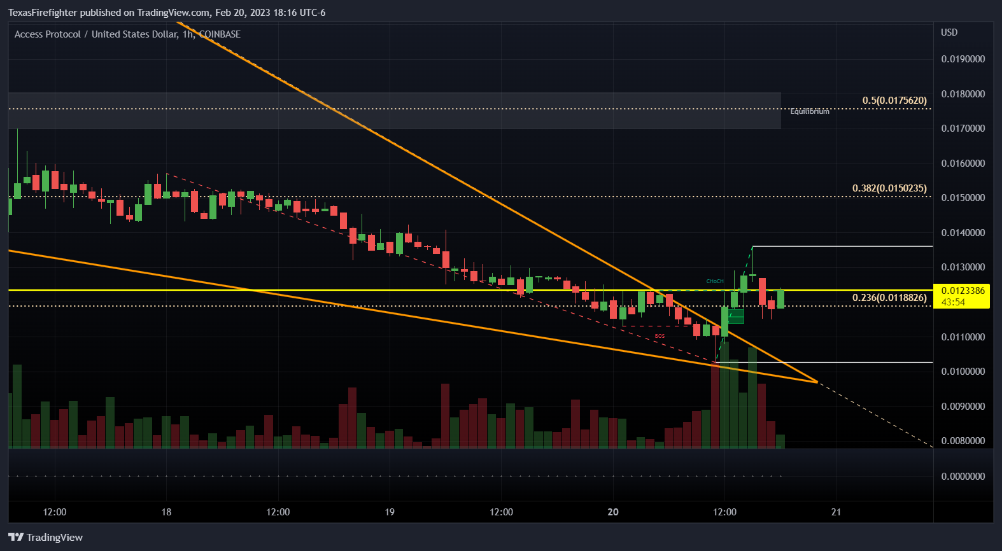The height and width of the screenshot is (551, 1002).
Task: Click the 0.0190000 price axis value
Action: point(963,59)
